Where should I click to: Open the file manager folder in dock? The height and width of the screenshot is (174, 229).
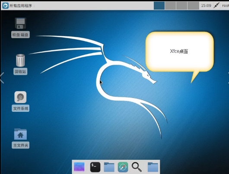tap(109, 167)
